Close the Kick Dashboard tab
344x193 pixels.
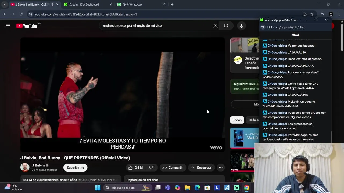pyautogui.click(x=110, y=5)
